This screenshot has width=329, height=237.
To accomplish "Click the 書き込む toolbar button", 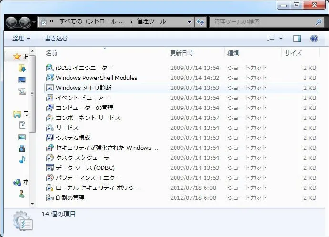I will pos(56,39).
